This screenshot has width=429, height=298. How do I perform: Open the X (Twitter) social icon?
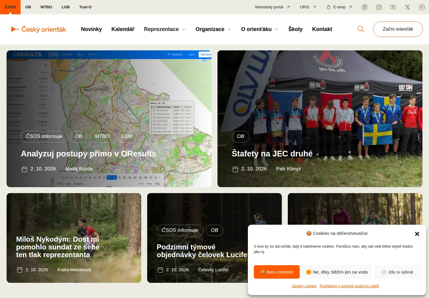point(408,7)
